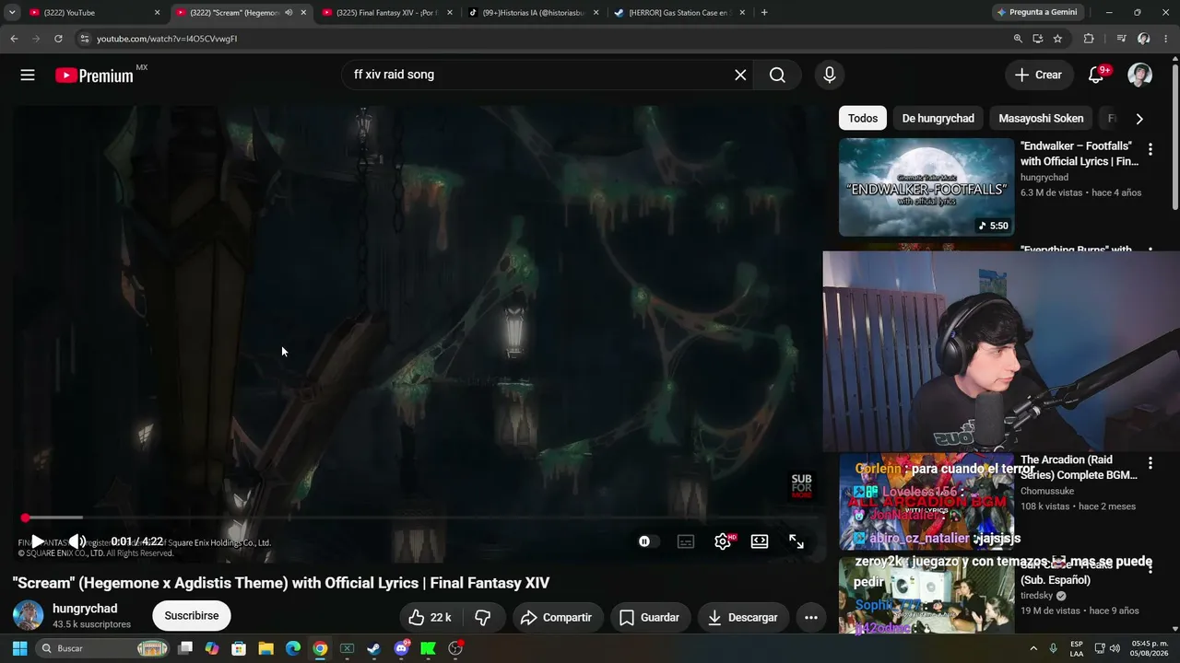The height and width of the screenshot is (663, 1180).
Task: Like the video with 22 k likes
Action: 430,617
